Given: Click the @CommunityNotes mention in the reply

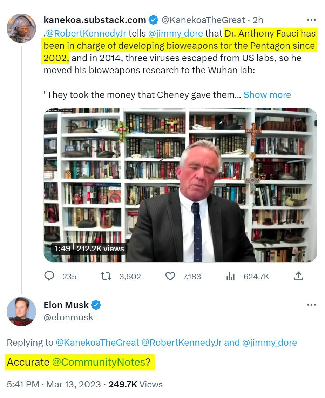Looking at the screenshot, I should tap(99, 362).
